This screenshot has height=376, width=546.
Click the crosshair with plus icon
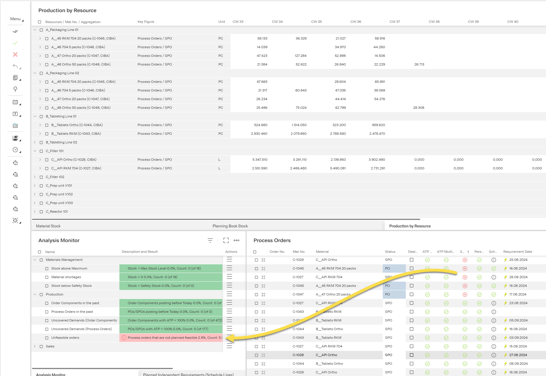tap(15, 174)
